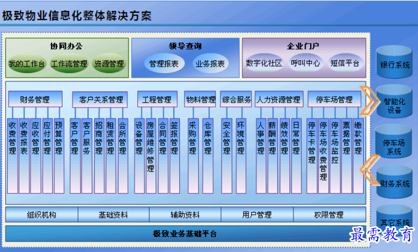Image resolution: width=418 pixels, height=252 pixels.
Task: Click the 停车场系统 cylinder icon
Action: (394, 142)
